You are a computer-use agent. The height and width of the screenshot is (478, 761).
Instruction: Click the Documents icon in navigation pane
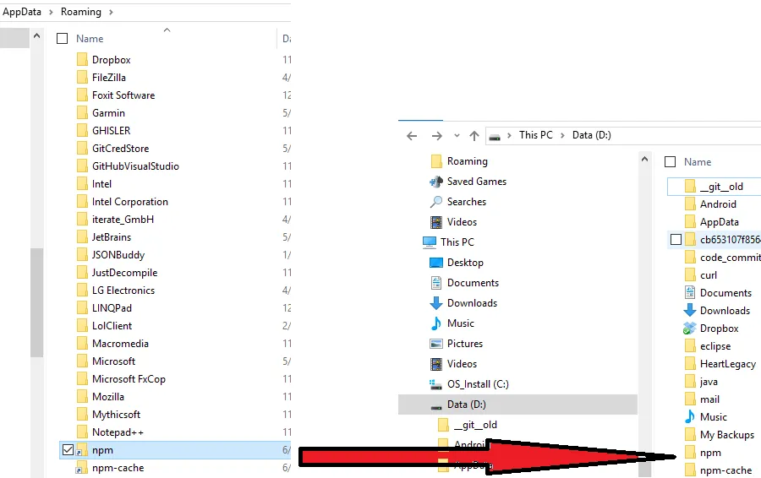[436, 283]
